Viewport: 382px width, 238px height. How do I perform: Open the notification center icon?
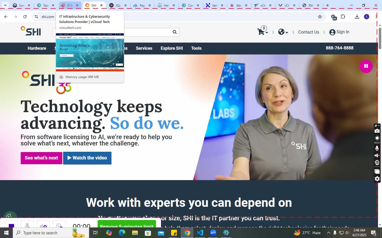(x=374, y=233)
